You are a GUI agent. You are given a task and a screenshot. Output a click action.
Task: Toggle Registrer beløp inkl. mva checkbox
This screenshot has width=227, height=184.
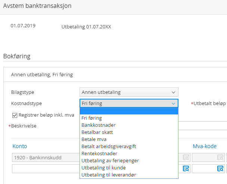click(15, 115)
